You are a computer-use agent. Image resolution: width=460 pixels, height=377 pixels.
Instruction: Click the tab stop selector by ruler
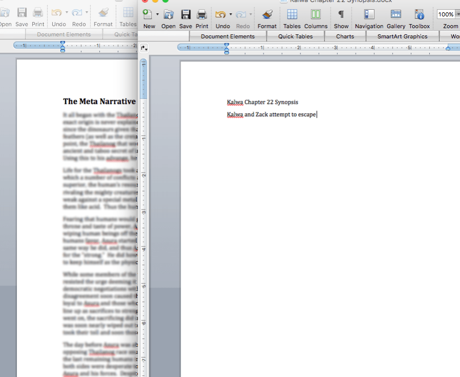pos(144,48)
